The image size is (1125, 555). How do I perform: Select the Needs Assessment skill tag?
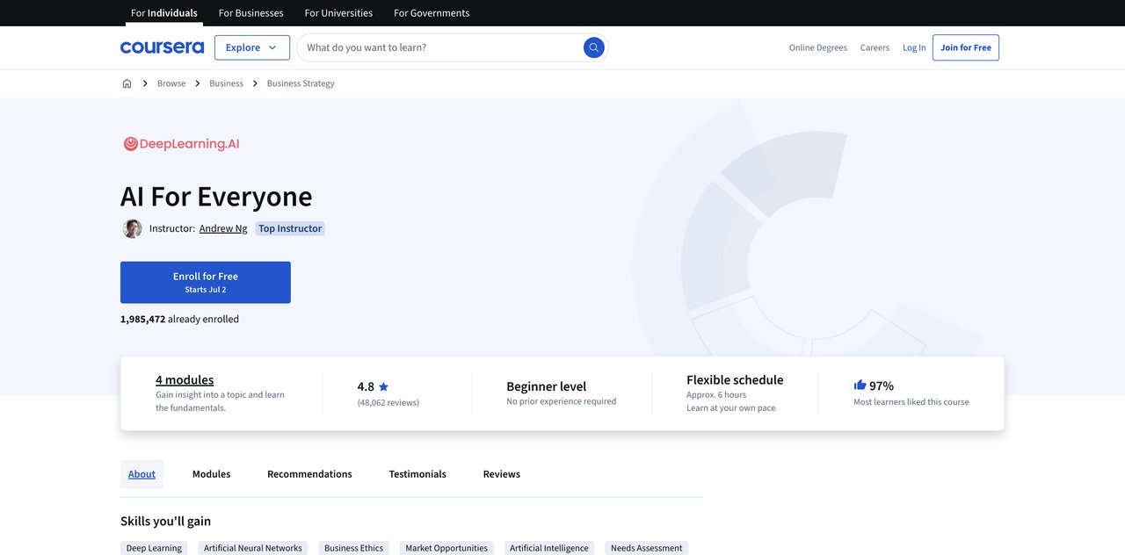647,548
